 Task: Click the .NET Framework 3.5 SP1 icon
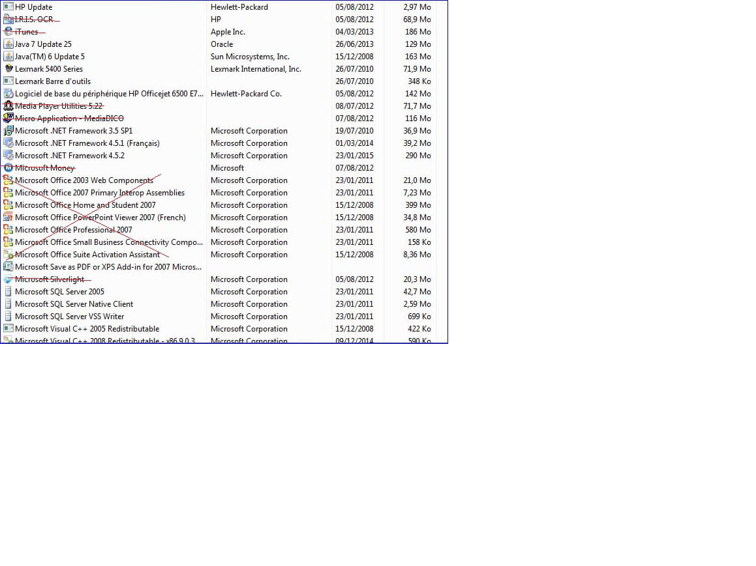tap(8, 130)
